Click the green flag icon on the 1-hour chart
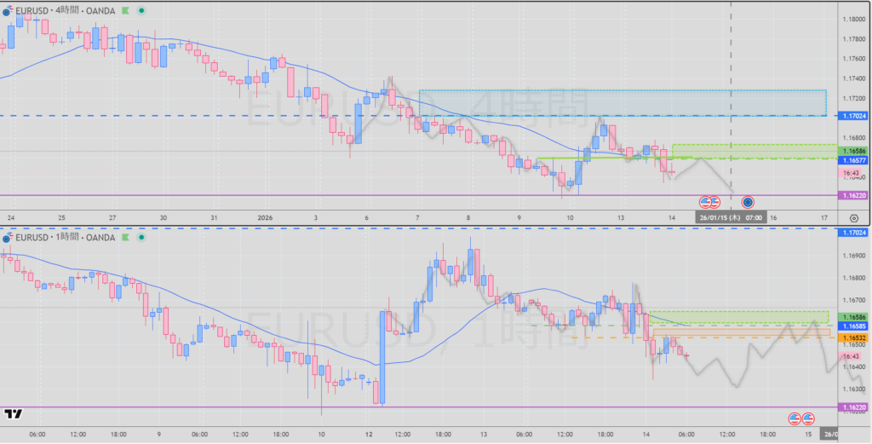The height and width of the screenshot is (444, 872). (125, 238)
